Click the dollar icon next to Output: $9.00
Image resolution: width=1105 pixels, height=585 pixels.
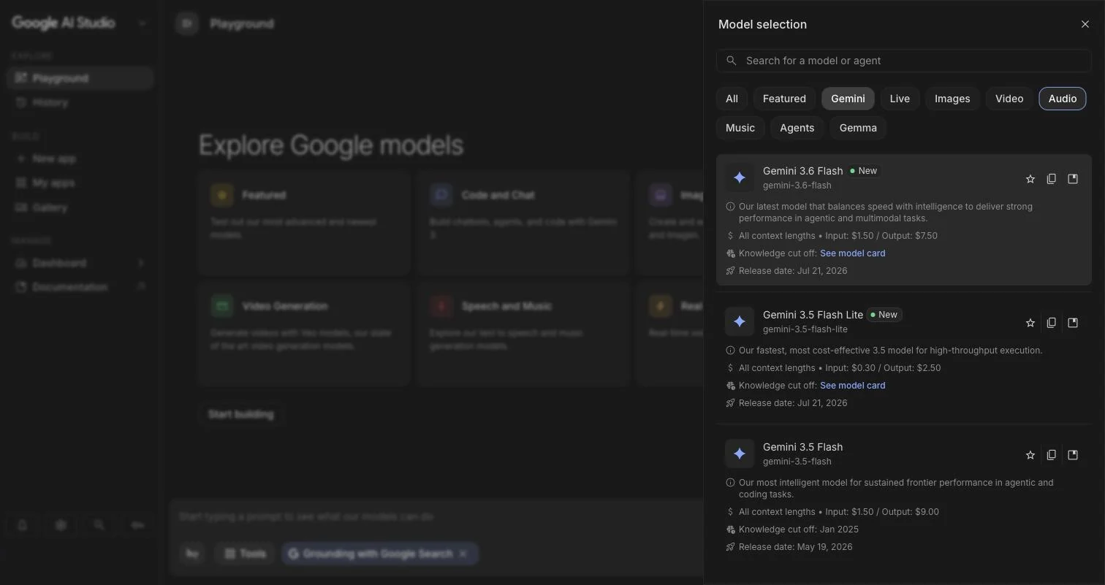click(x=730, y=512)
